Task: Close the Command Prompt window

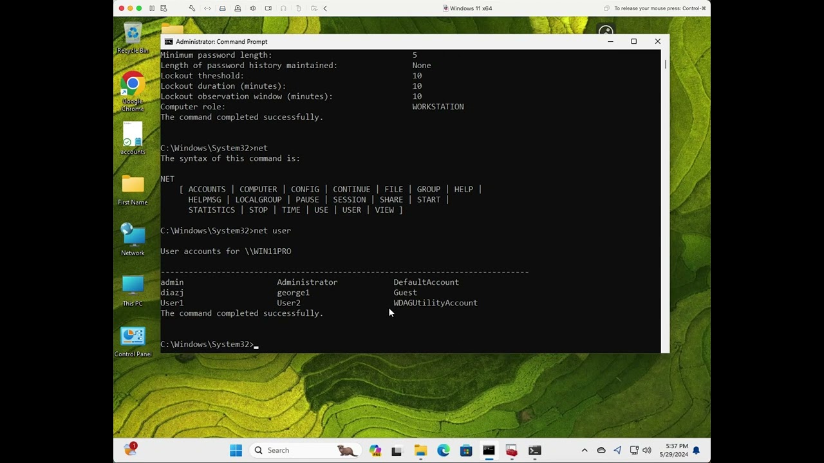Action: coord(657,42)
